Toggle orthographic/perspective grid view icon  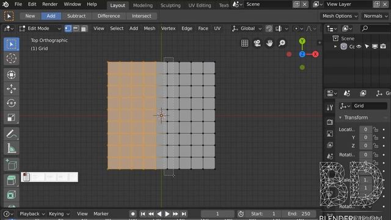pyautogui.click(x=244, y=43)
